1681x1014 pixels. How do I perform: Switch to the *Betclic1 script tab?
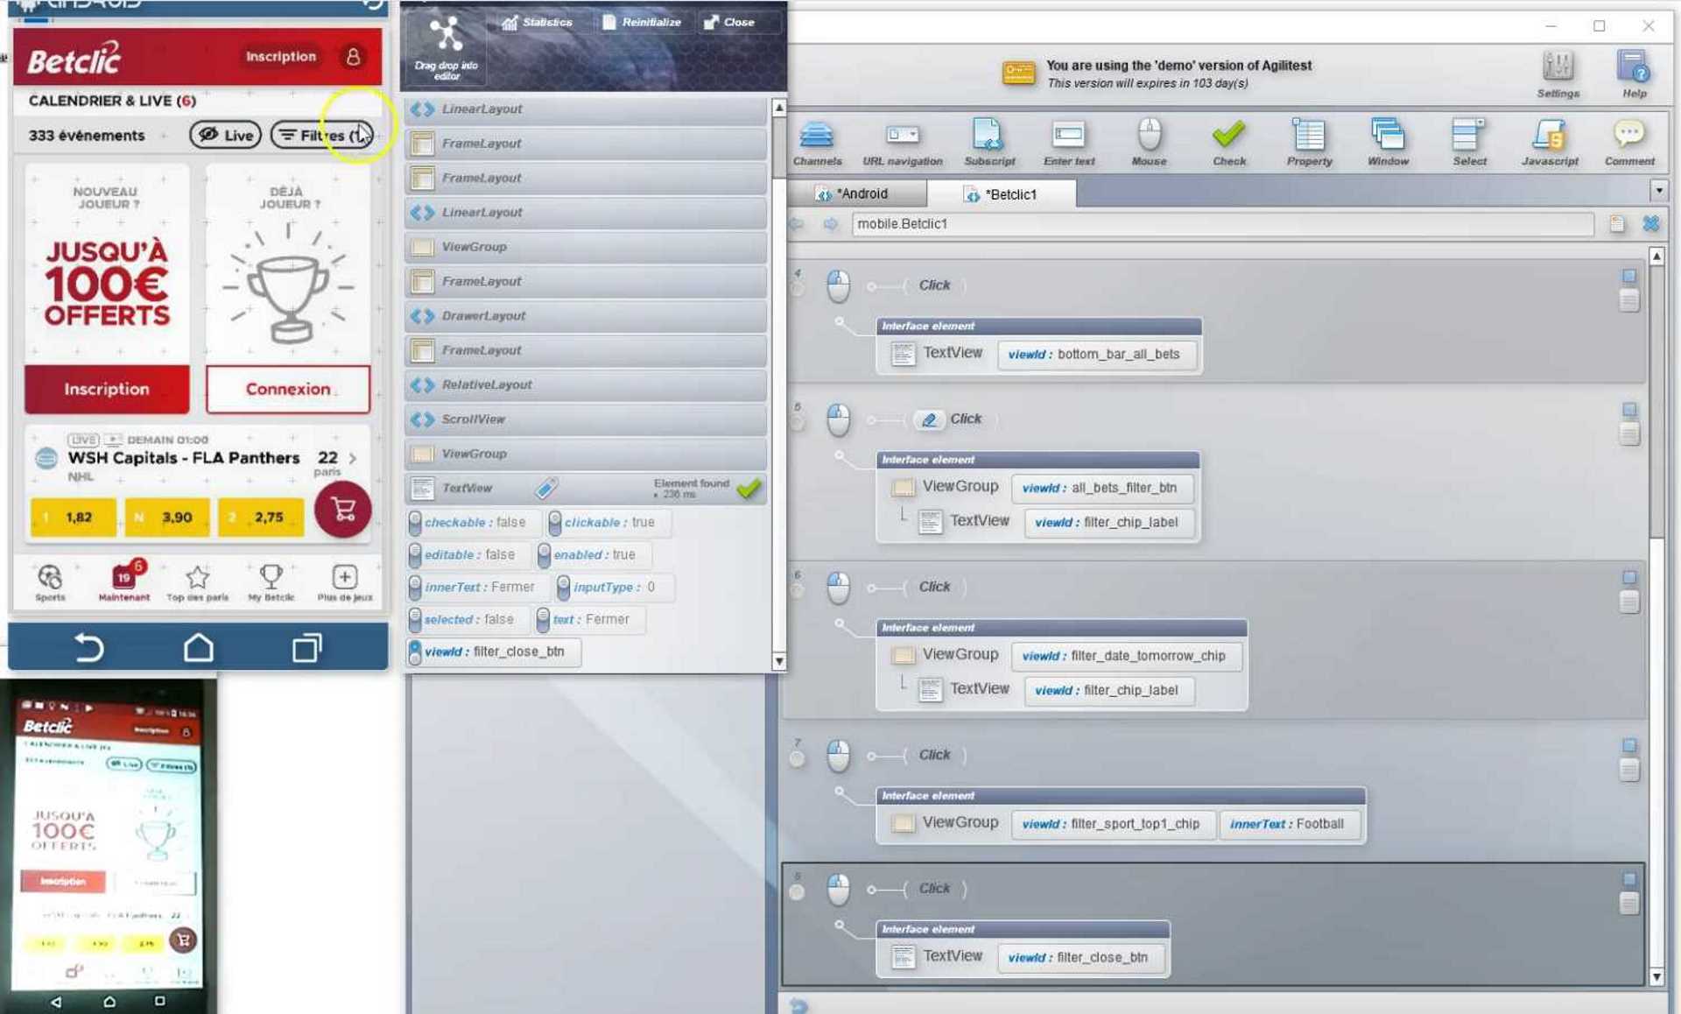pos(1003,194)
